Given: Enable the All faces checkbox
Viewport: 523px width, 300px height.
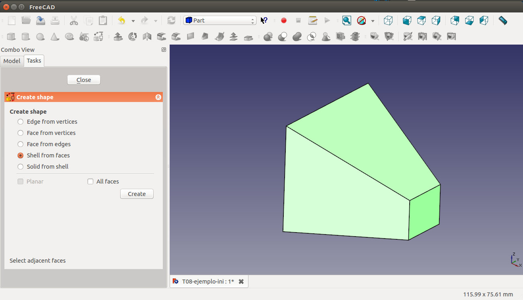Looking at the screenshot, I should (90, 182).
